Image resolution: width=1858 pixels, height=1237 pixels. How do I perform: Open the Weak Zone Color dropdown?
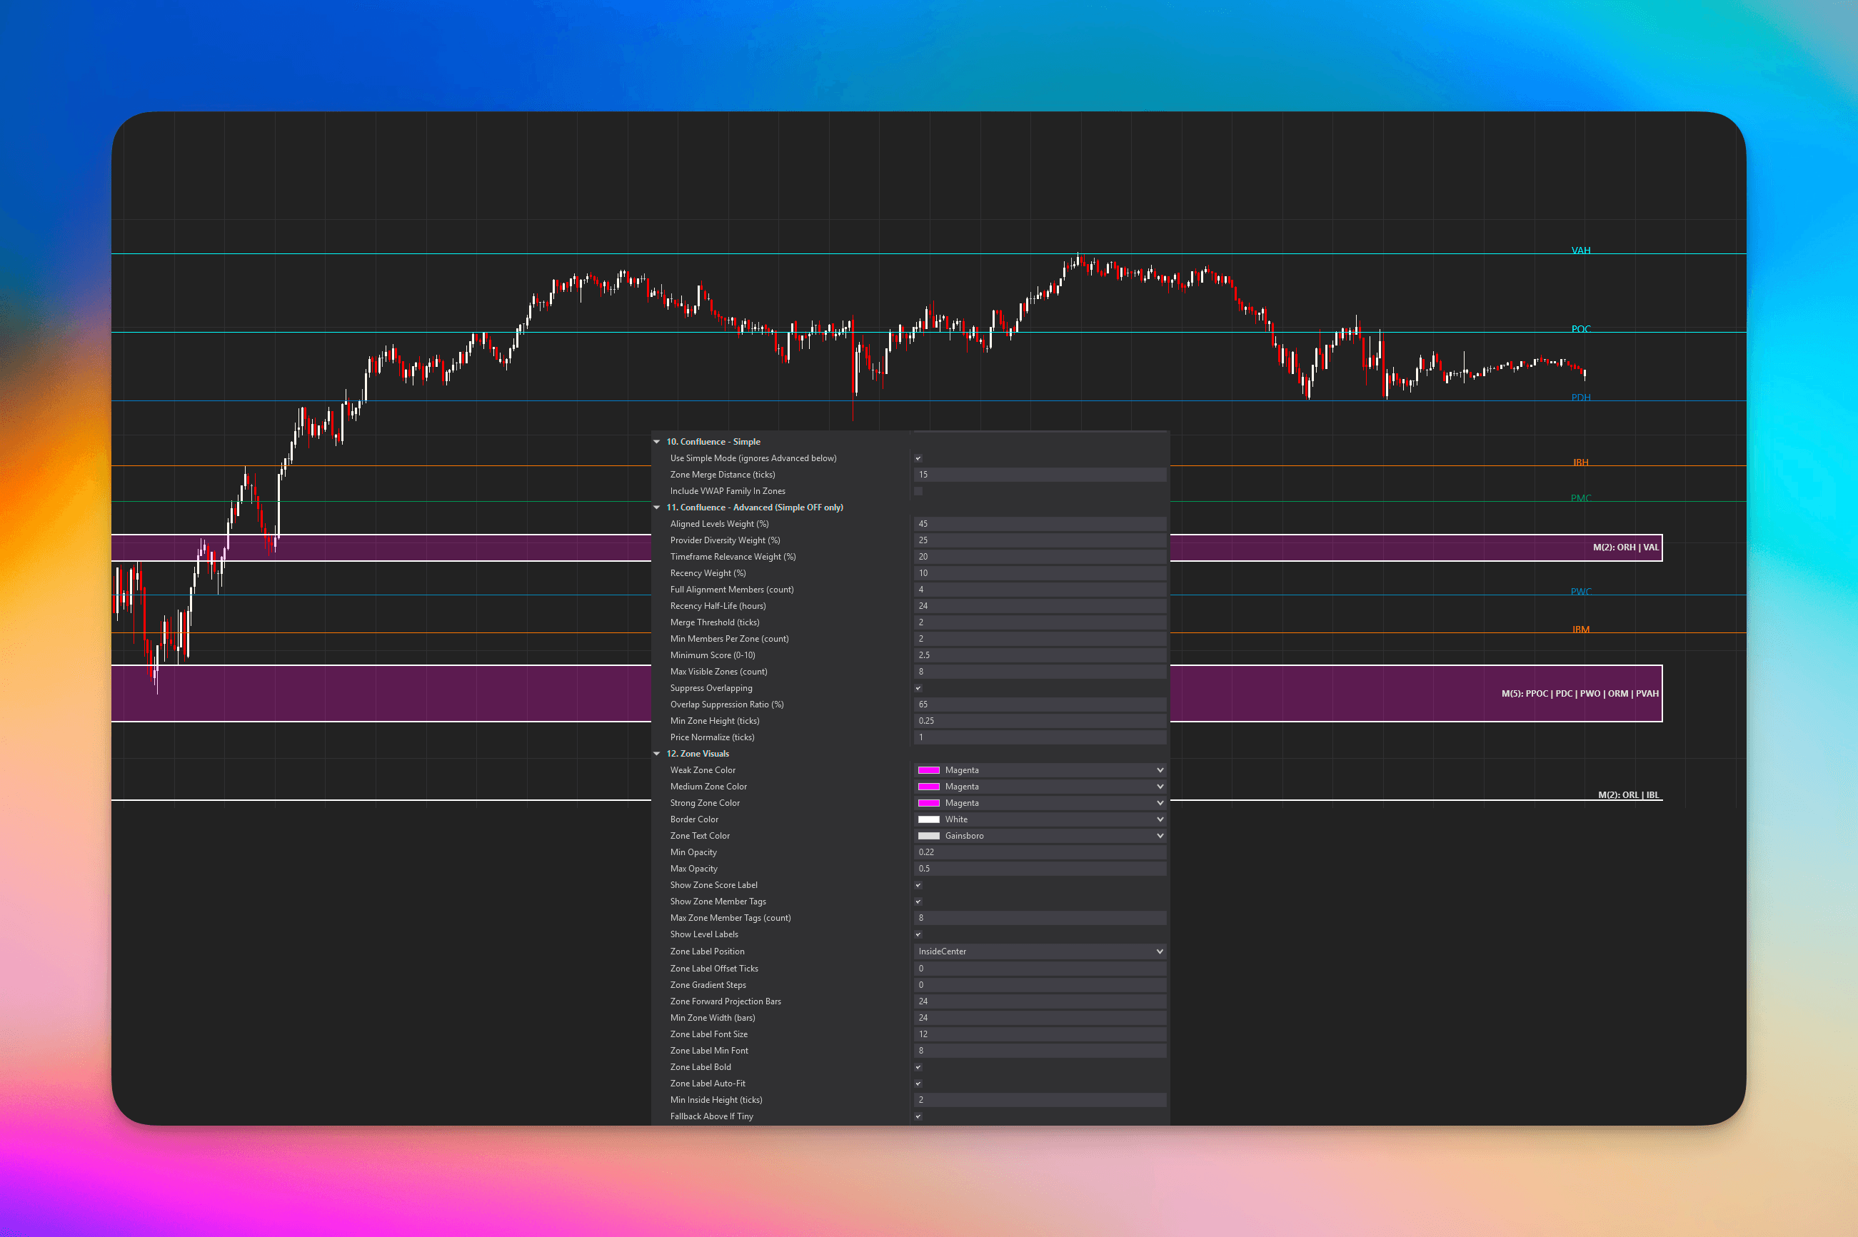(1158, 769)
